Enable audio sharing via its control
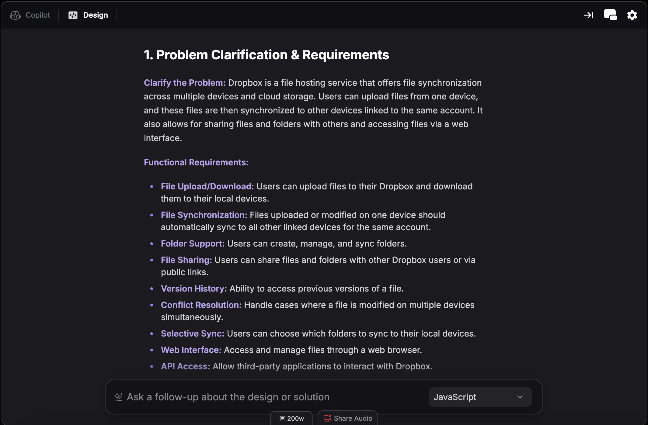 pos(348,418)
